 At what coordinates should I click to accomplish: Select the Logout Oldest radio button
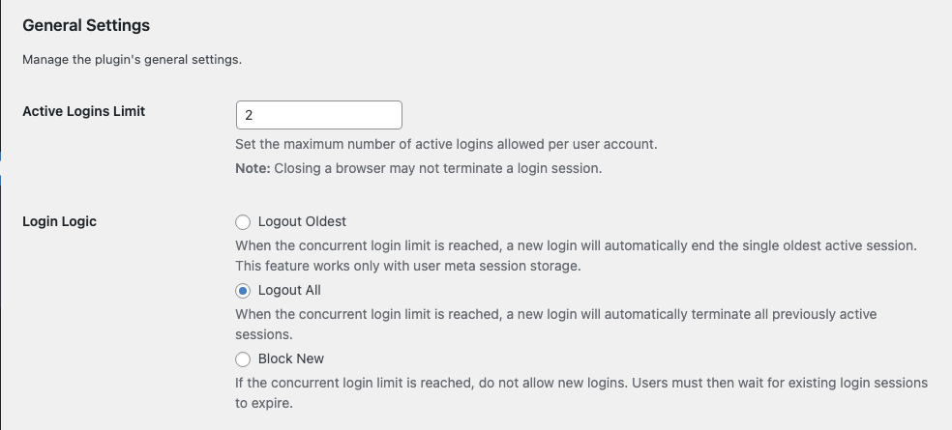click(243, 221)
